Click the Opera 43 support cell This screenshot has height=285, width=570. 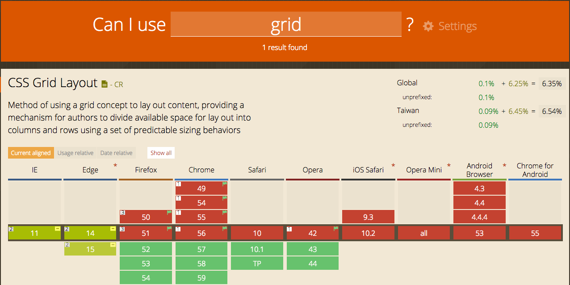click(313, 249)
